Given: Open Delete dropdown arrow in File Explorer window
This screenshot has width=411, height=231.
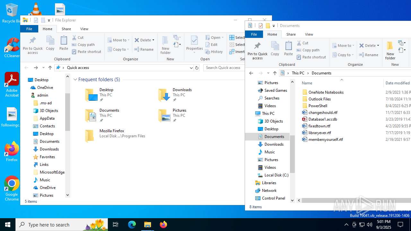Looking at the screenshot, I should (x=153, y=40).
